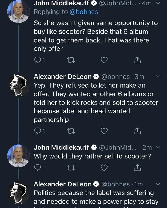Reply to 'Why would they rather sell' tweet
This screenshot has width=167, height=208.
click(38, 168)
